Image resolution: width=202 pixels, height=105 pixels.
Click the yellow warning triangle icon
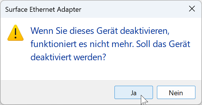pos(15,33)
